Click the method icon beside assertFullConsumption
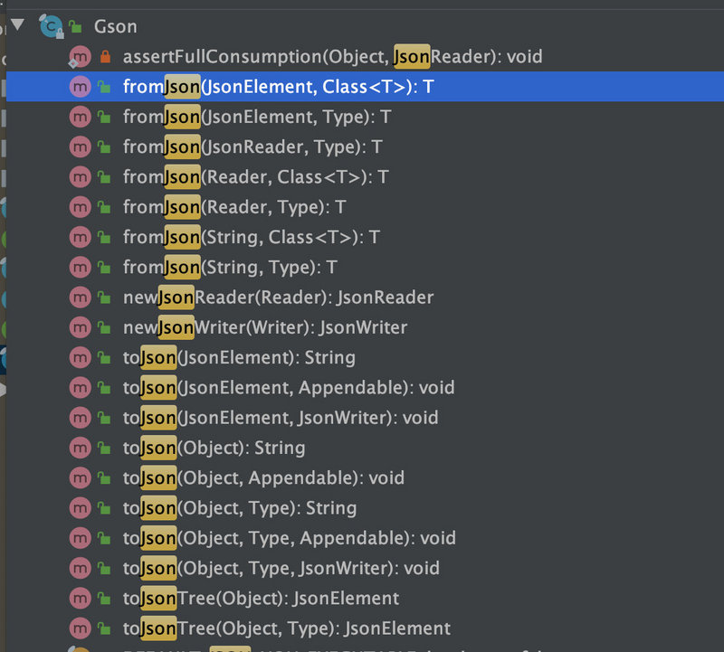 pos(81,56)
